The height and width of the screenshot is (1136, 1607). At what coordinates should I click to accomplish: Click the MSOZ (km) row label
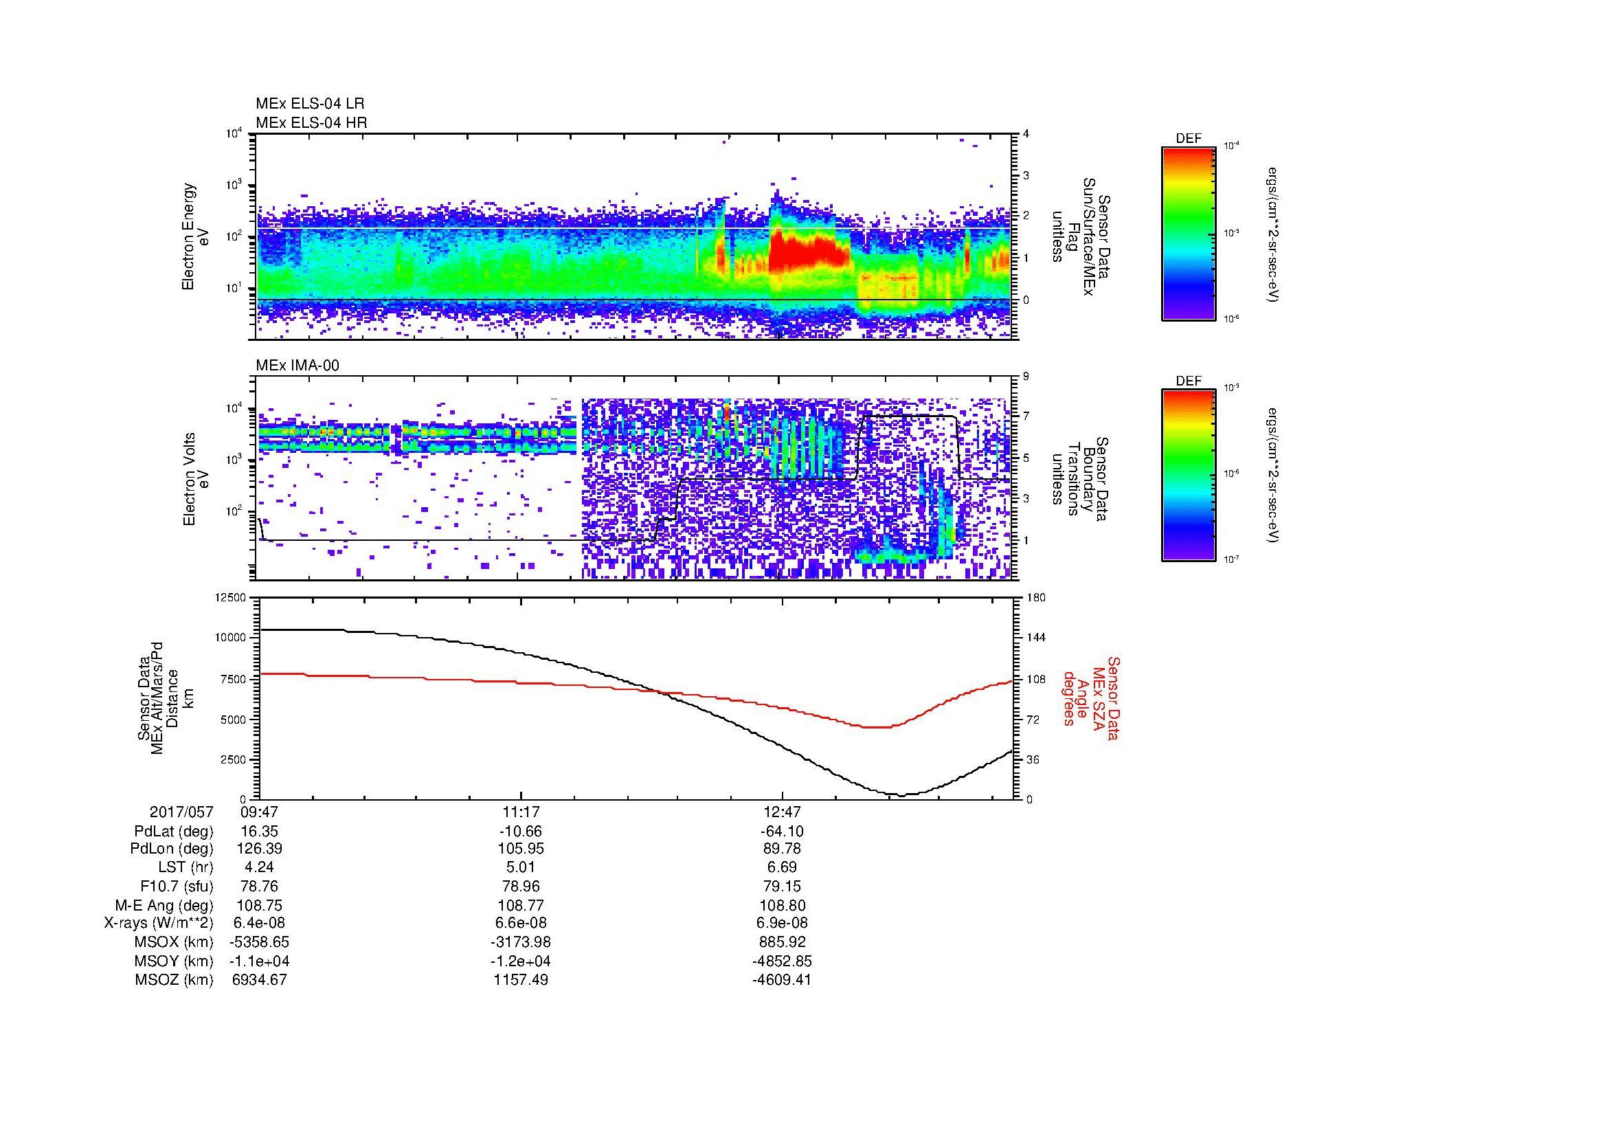click(174, 980)
